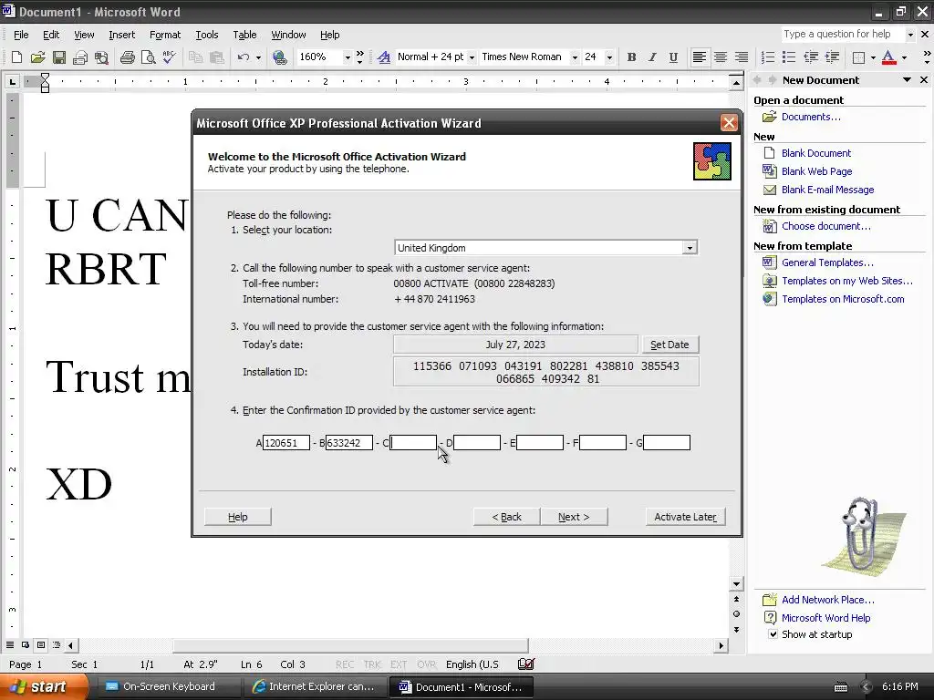Click confirmation ID field G
This screenshot has width=934, height=700.
point(667,442)
